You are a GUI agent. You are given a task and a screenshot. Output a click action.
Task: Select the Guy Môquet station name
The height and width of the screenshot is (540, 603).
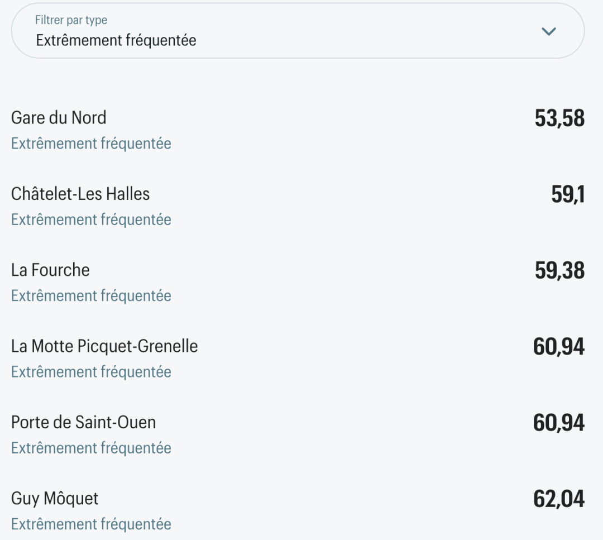pyautogui.click(x=55, y=498)
